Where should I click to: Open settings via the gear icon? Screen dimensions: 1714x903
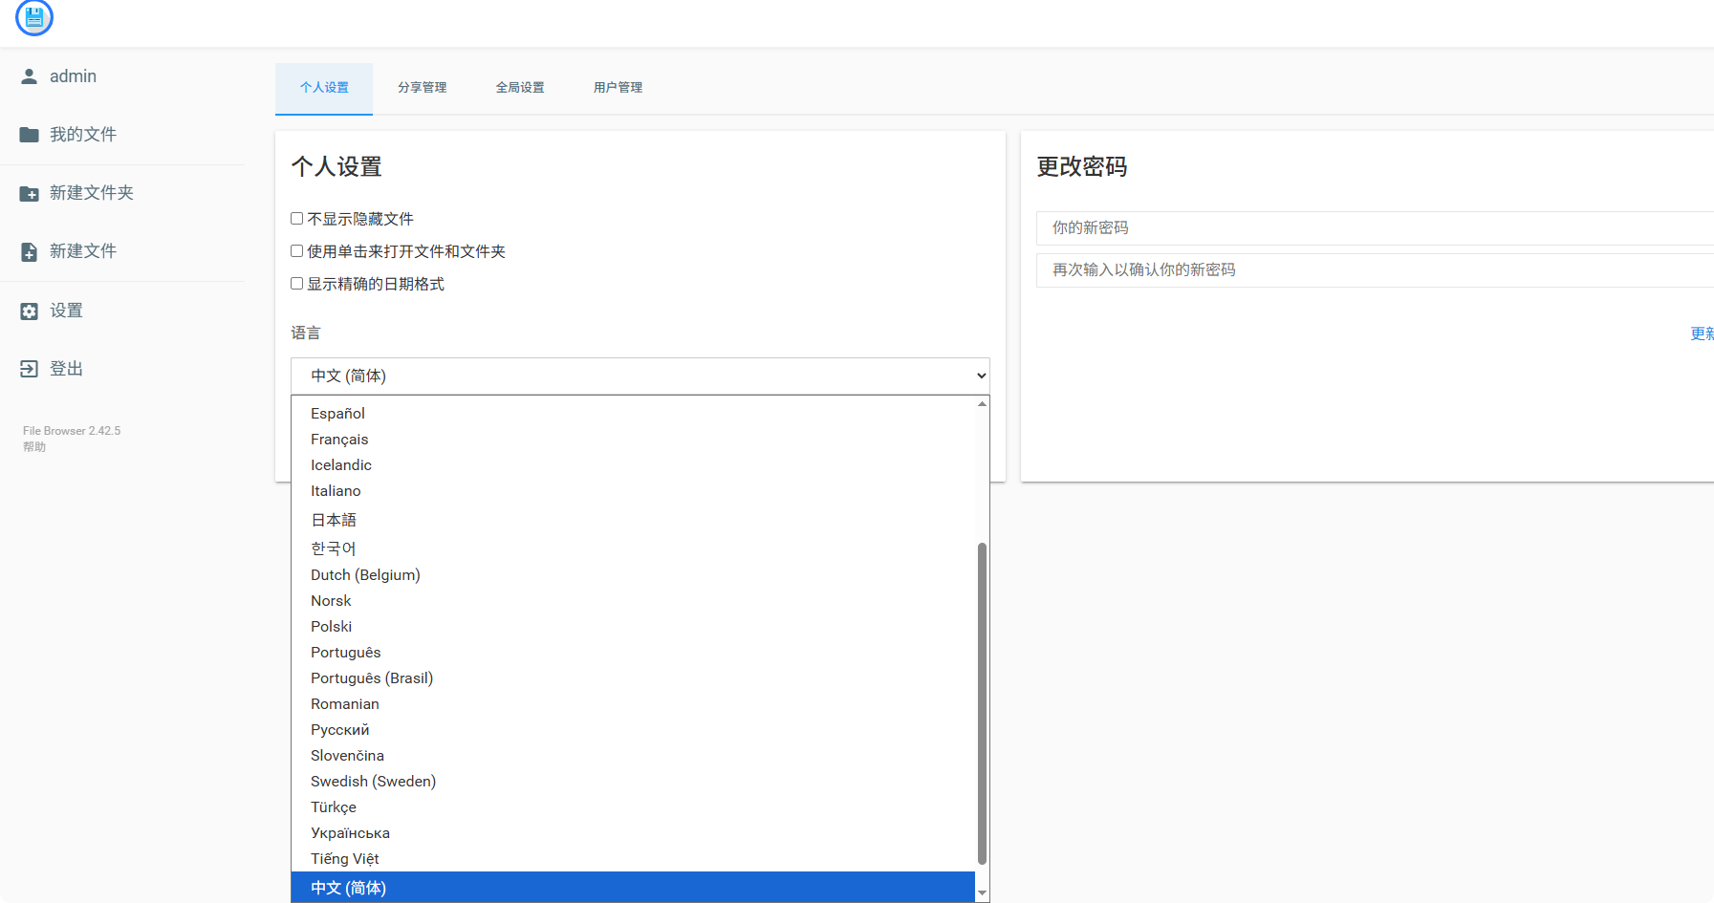(x=30, y=312)
